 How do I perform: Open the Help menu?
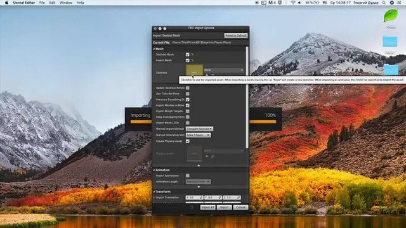81,3
